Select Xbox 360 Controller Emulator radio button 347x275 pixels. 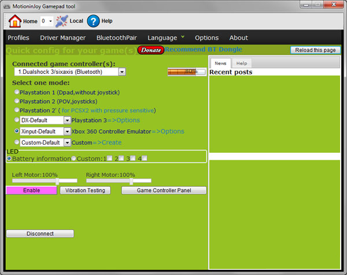(17, 131)
